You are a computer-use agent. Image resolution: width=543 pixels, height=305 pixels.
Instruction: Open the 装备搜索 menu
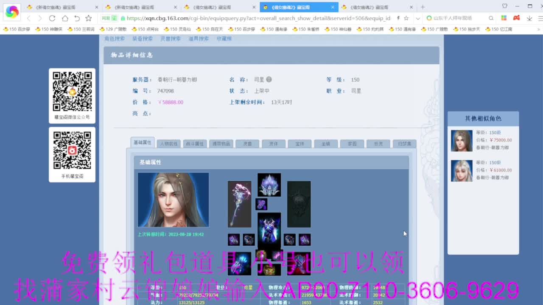(x=142, y=38)
